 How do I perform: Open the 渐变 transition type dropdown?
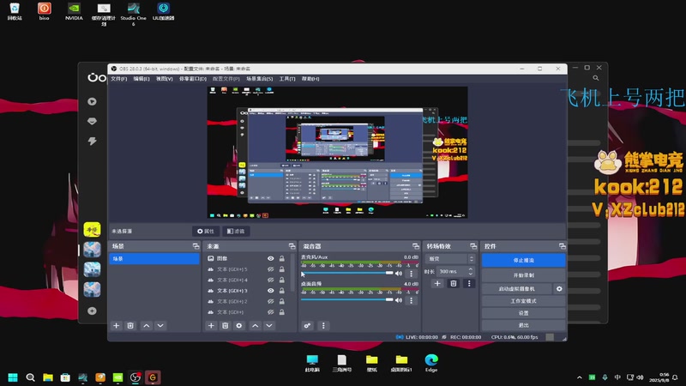click(449, 259)
